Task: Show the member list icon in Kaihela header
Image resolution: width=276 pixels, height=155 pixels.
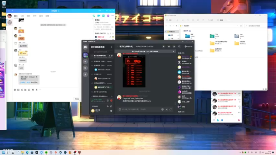Action: tap(174, 46)
